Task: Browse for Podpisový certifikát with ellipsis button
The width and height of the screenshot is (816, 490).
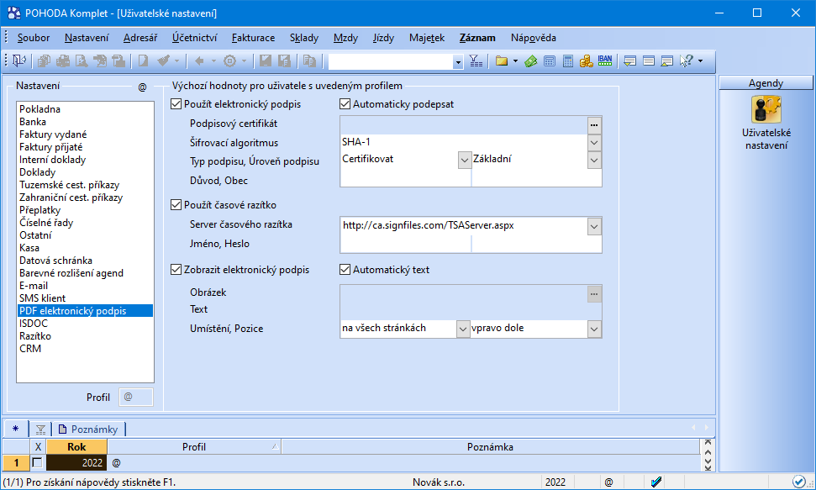Action: (x=594, y=124)
